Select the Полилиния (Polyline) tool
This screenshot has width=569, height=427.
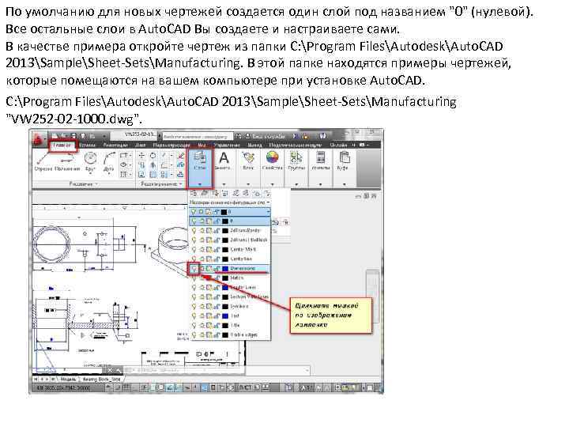(67, 162)
